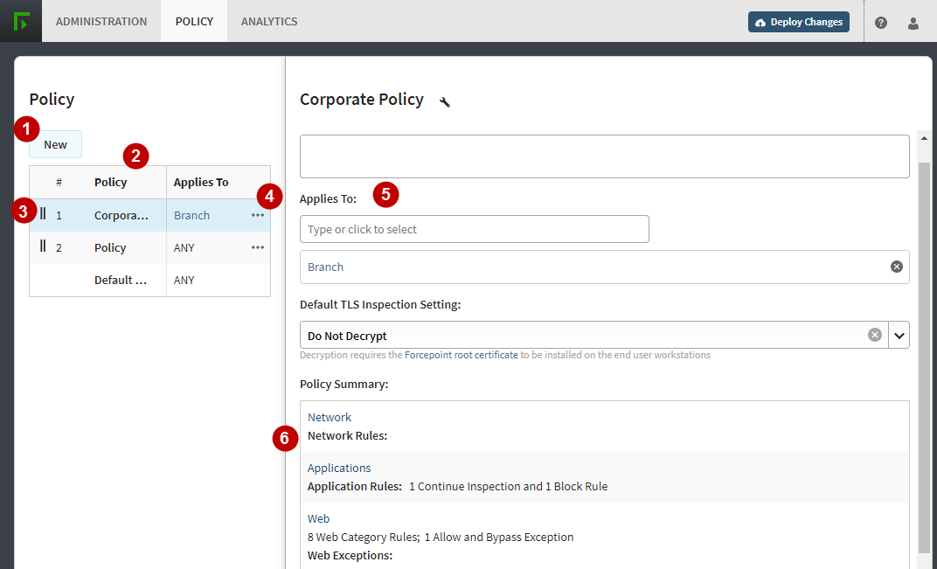Create a new policy with New button
Image resolution: width=937 pixels, height=569 pixels.
coord(56,144)
